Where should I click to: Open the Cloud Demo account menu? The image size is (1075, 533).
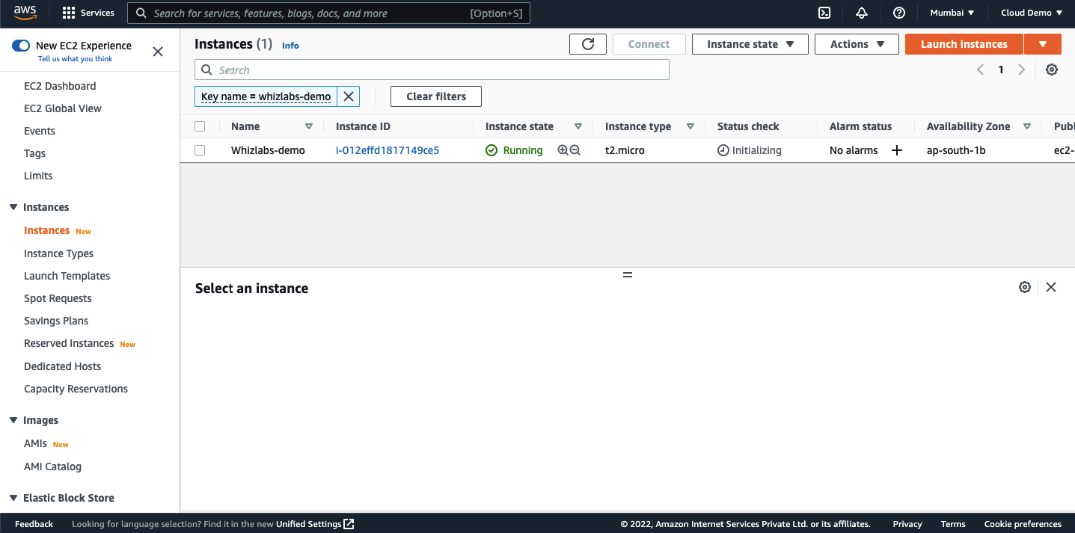[x=1032, y=13]
